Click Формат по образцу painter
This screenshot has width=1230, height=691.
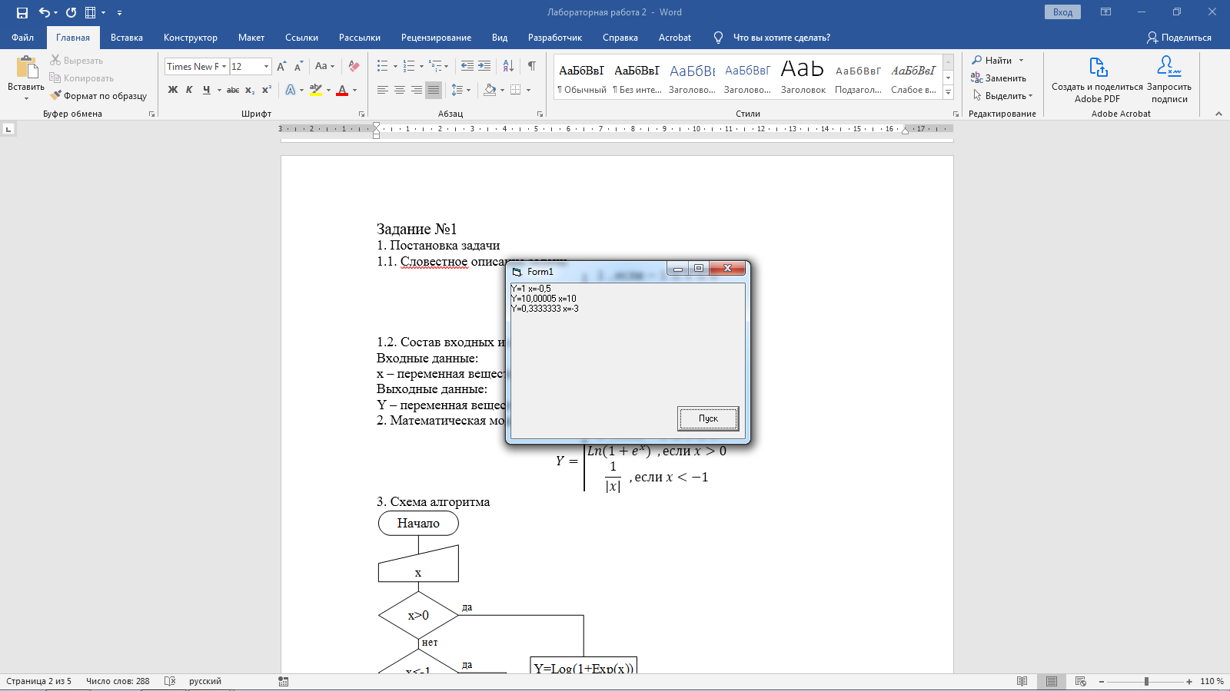pos(98,96)
